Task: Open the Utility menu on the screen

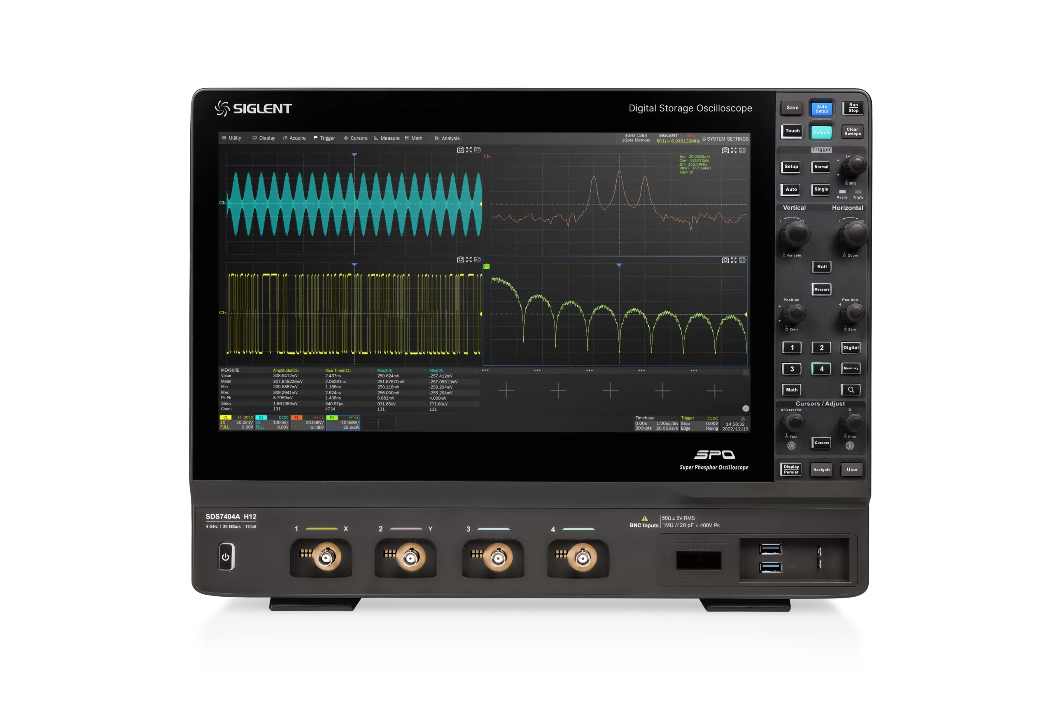Action: (x=232, y=138)
